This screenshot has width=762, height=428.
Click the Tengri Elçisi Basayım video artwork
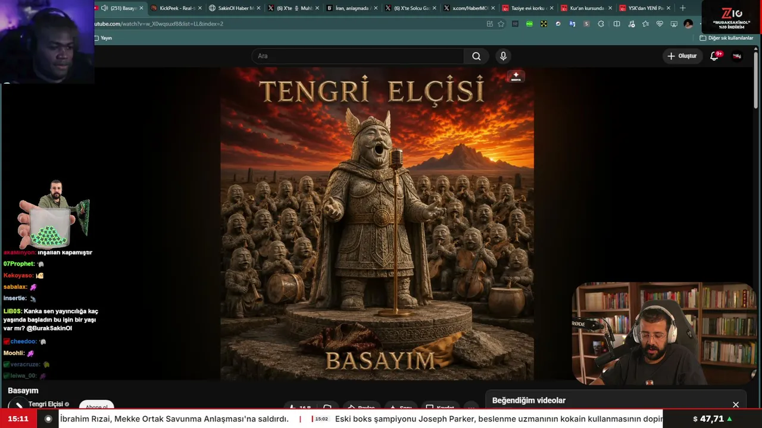(377, 224)
